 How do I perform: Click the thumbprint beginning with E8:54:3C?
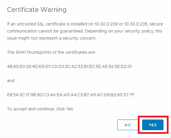[71, 95]
